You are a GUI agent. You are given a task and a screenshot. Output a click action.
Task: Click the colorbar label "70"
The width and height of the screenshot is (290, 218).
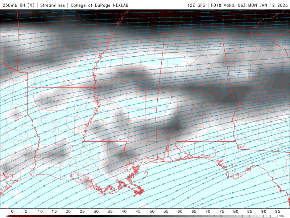click(208, 211)
